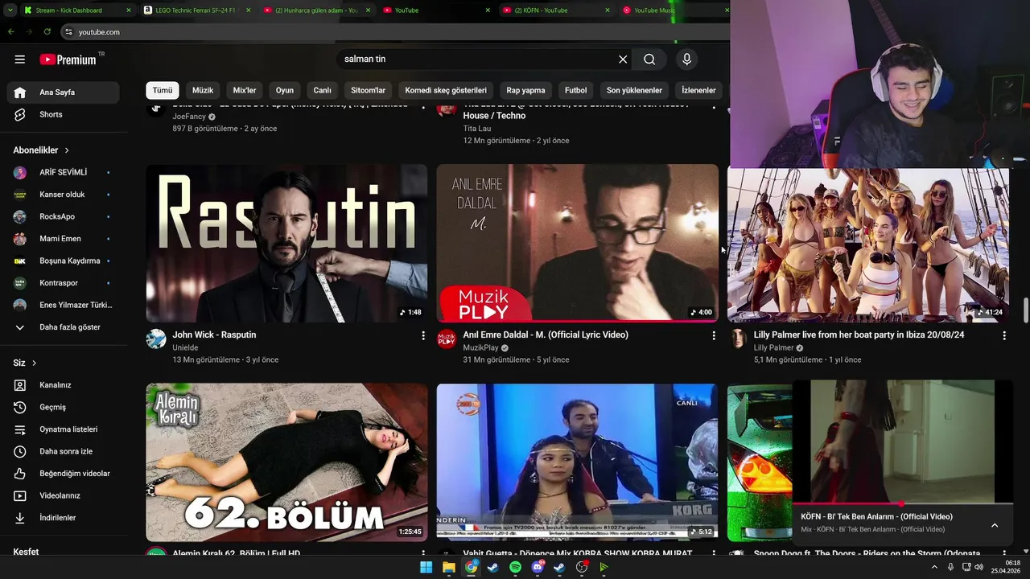Screen dimensions: 1030x579
Task: Show hidden tray icons chevron
Action: (934, 567)
